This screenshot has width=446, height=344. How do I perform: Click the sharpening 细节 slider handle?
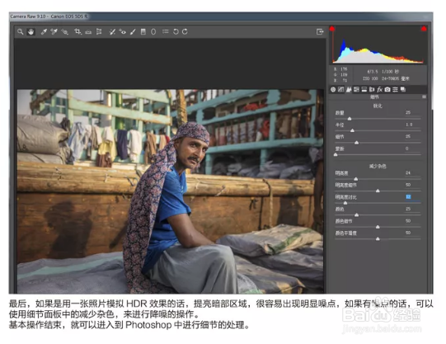[357, 143]
